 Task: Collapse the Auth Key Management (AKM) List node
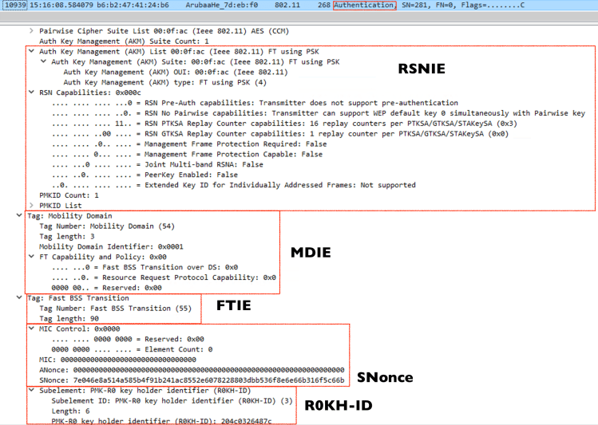[30, 49]
